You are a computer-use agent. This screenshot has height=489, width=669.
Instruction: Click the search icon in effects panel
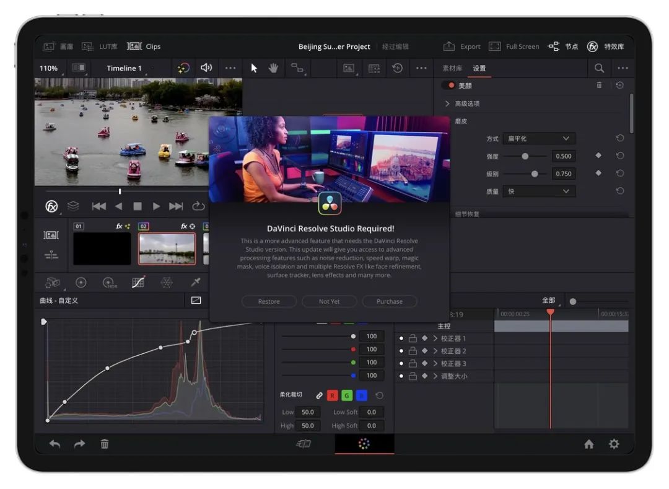click(599, 68)
